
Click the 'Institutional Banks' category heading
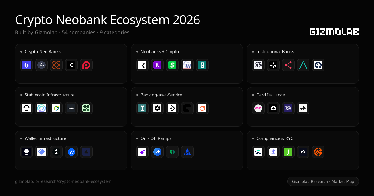pyautogui.click(x=275, y=52)
